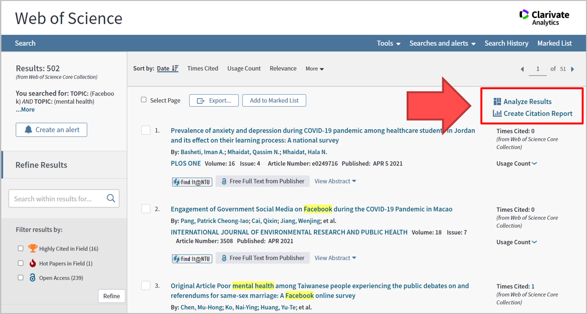Go to the next results page arrow
The width and height of the screenshot is (587, 314).
point(573,69)
